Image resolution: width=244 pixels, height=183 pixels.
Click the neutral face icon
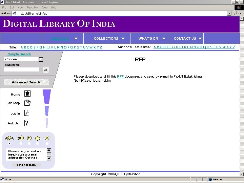[38, 138]
